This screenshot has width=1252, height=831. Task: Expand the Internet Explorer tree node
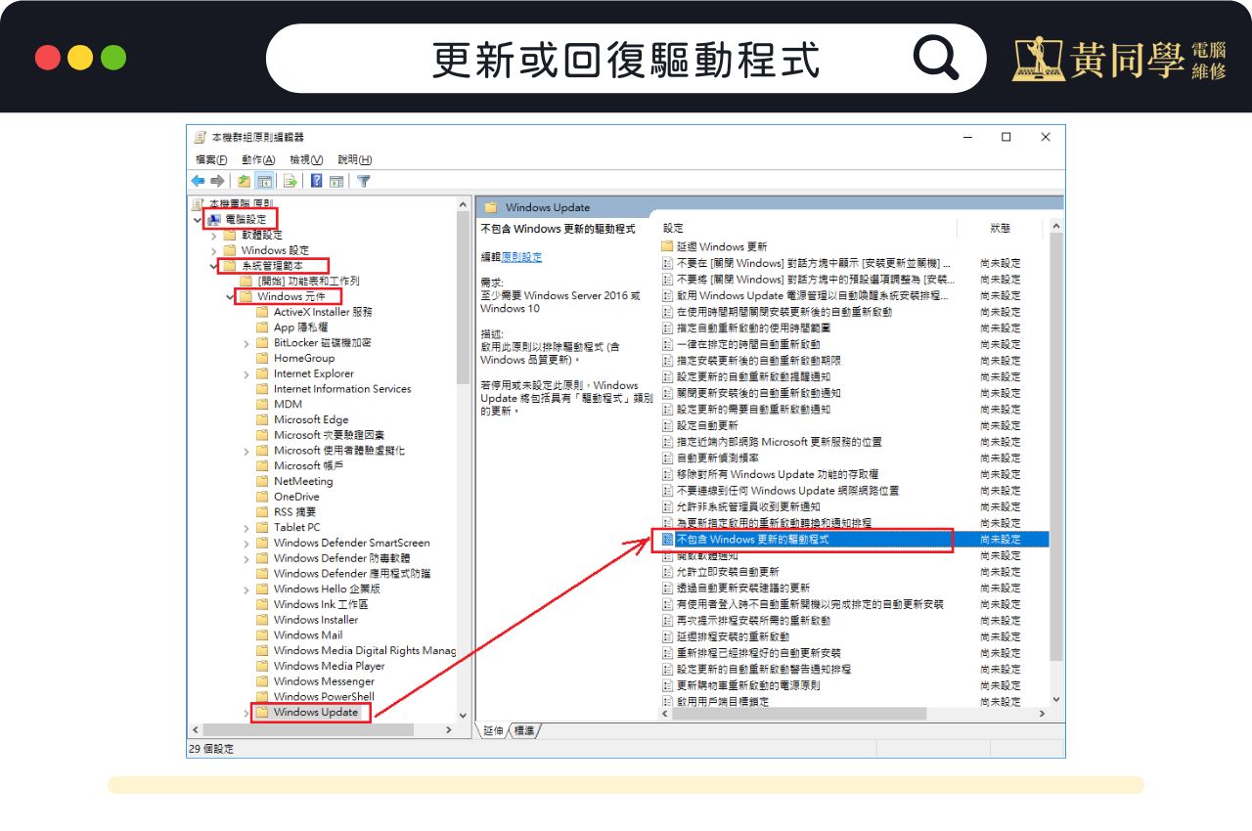click(246, 373)
